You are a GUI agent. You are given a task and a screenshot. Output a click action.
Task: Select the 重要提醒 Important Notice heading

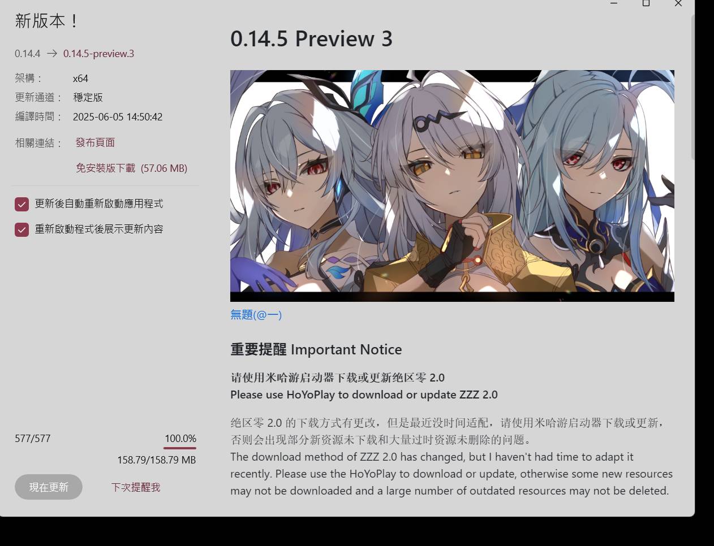coord(316,349)
